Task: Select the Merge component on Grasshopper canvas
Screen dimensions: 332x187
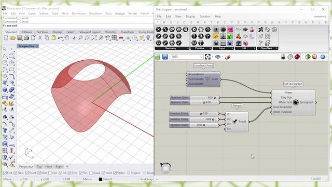Action: point(237,122)
